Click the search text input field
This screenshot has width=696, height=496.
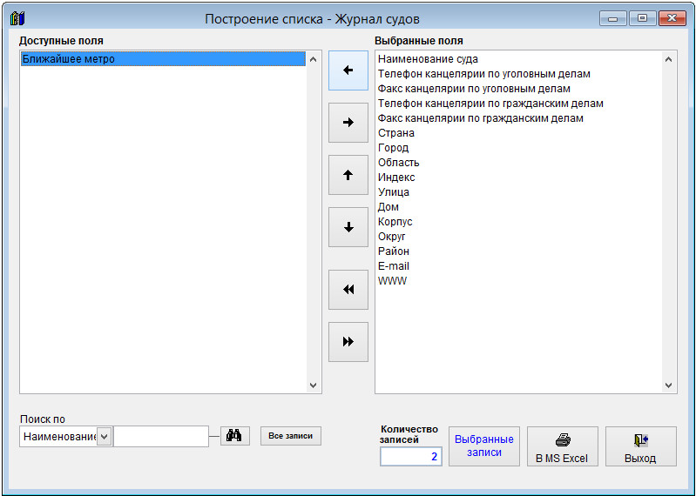[x=161, y=437]
